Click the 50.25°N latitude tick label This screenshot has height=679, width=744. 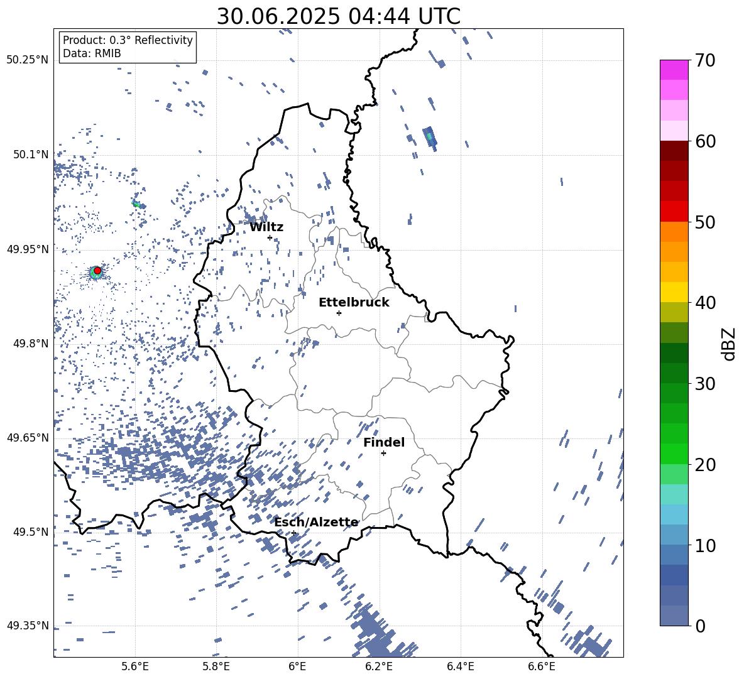[x=28, y=60]
